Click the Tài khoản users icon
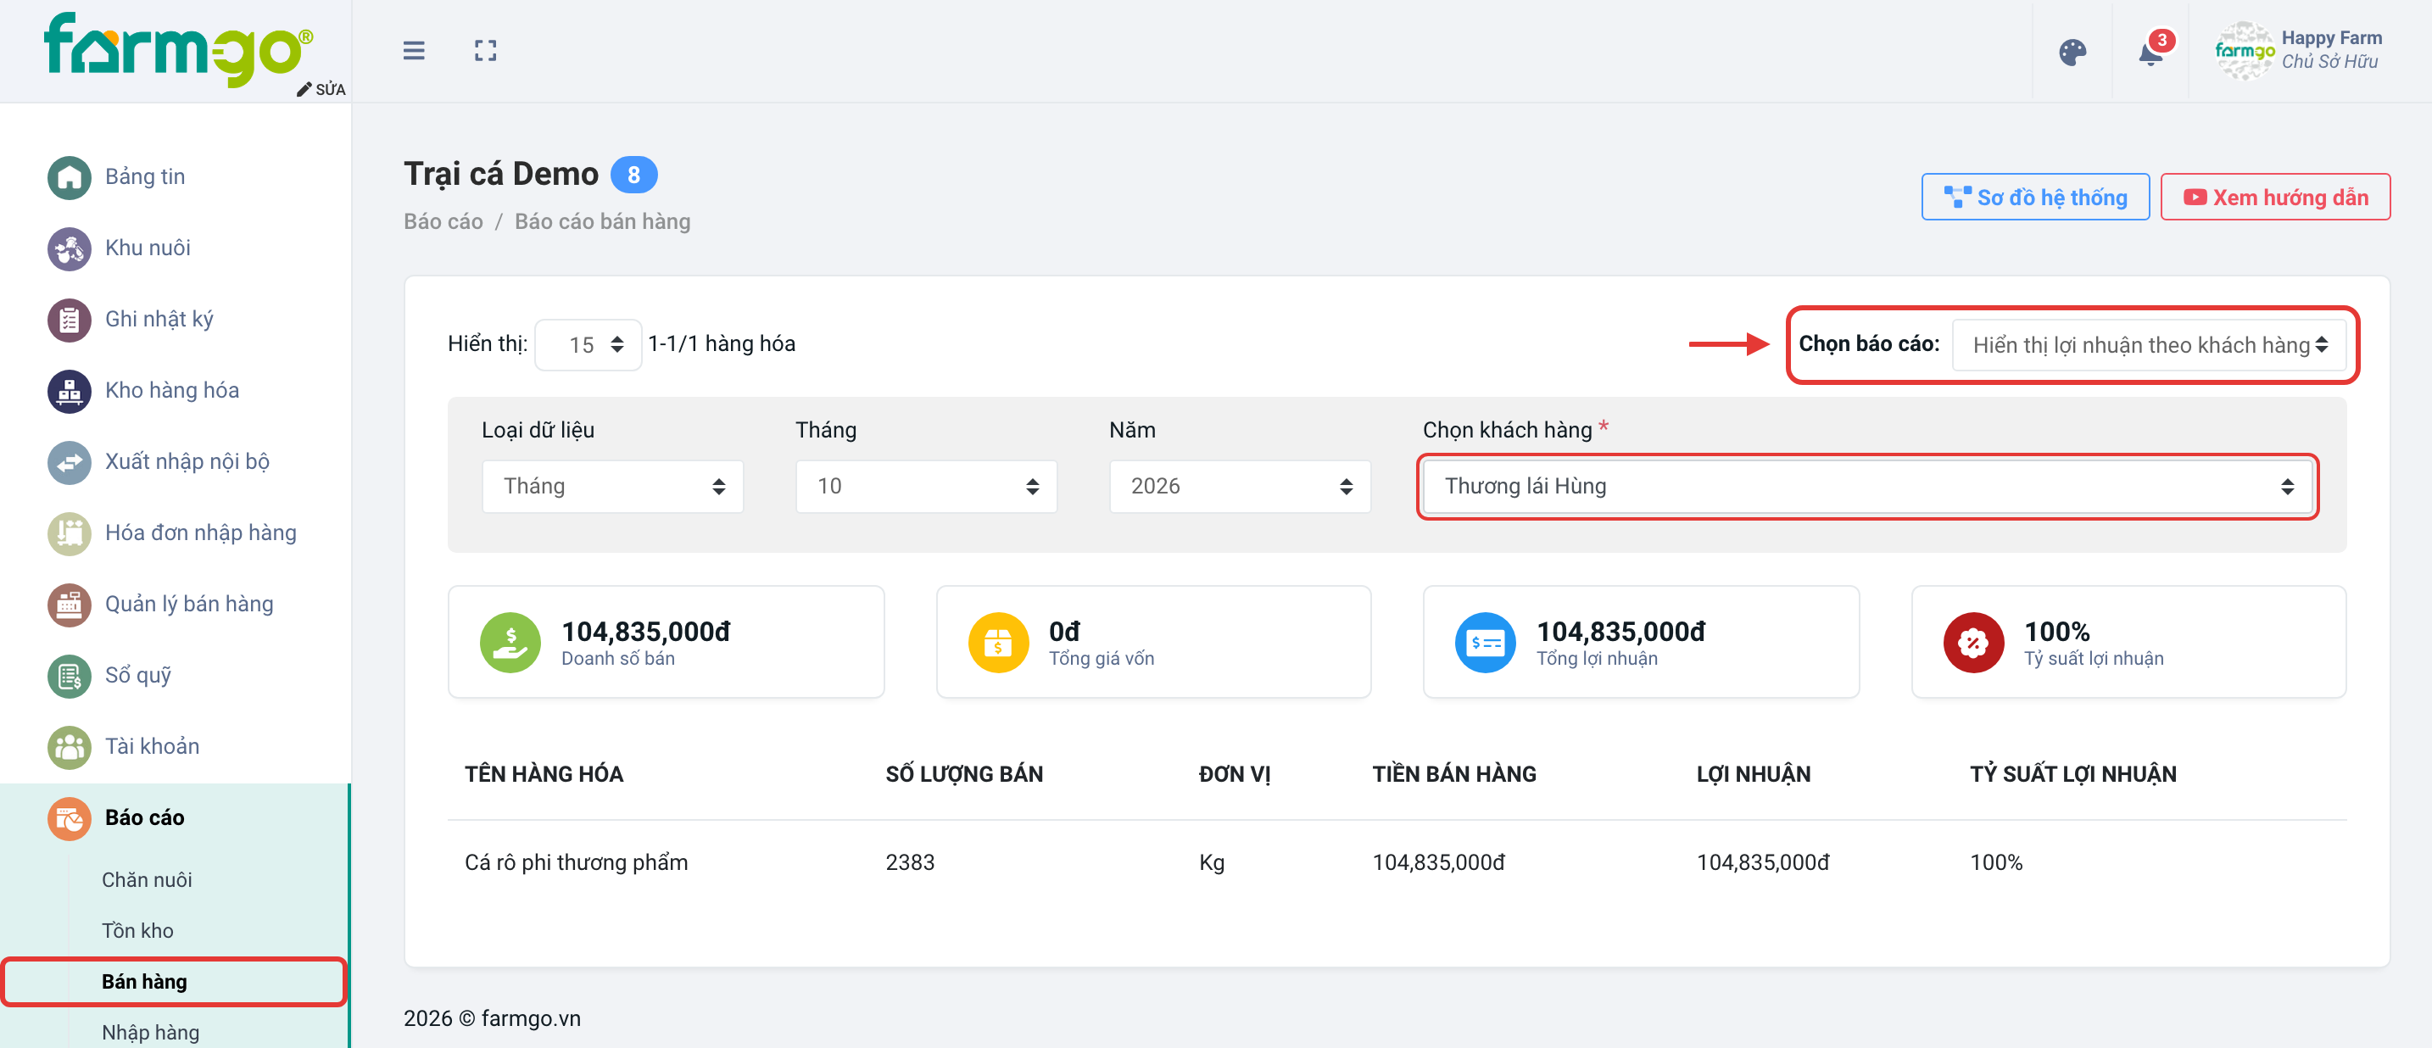The height and width of the screenshot is (1048, 2432). coord(69,748)
